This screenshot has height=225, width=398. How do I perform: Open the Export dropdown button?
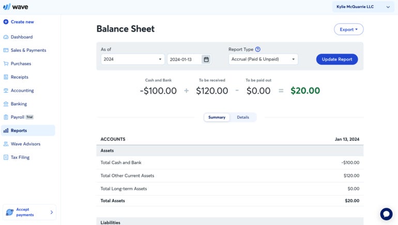point(348,29)
